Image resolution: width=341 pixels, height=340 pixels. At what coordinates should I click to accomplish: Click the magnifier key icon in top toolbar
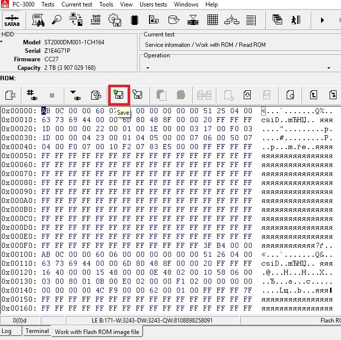pos(58,20)
